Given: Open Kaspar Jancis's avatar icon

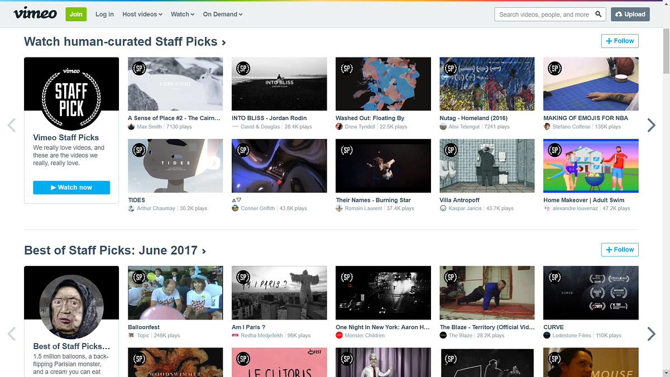Looking at the screenshot, I should (443, 208).
